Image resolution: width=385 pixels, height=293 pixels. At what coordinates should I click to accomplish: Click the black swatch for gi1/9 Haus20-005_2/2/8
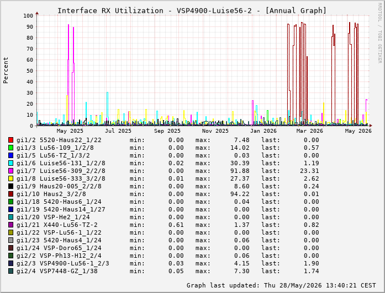[x=10, y=186]
